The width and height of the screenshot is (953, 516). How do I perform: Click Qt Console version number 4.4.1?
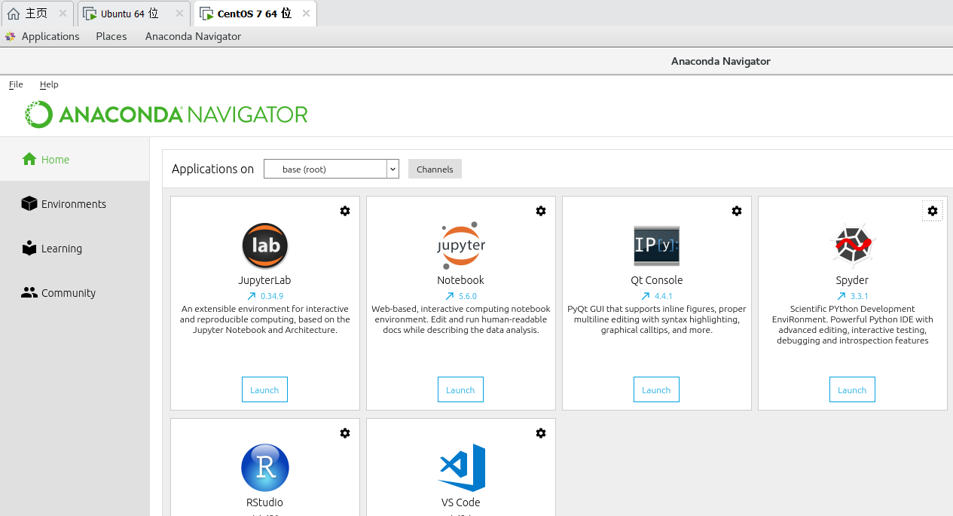point(664,296)
